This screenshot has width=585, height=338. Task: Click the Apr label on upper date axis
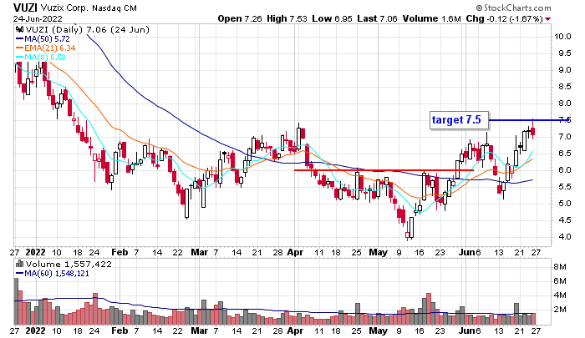coord(295,252)
